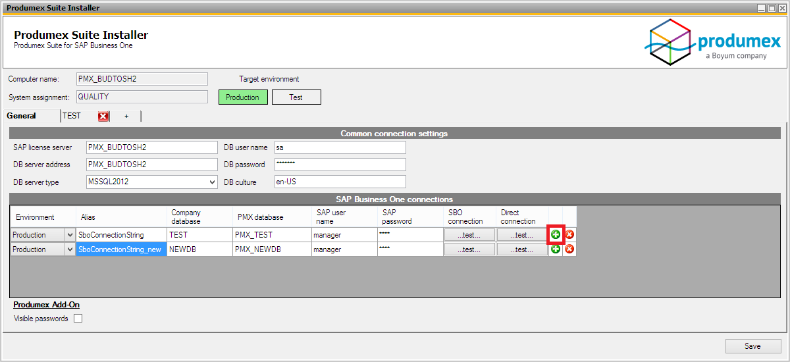Click the DB password field
The width and height of the screenshot is (790, 362).
tap(340, 165)
